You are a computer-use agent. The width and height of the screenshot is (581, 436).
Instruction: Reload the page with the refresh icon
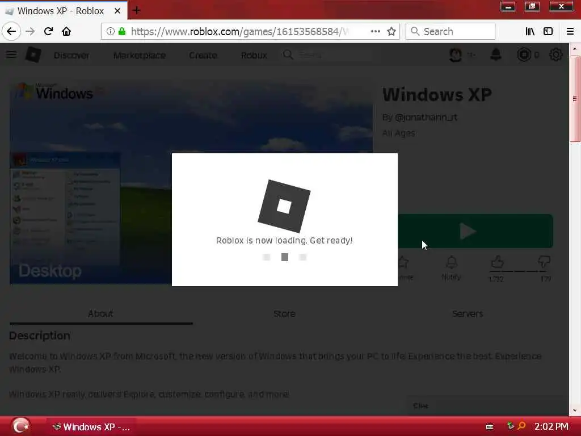click(x=48, y=32)
